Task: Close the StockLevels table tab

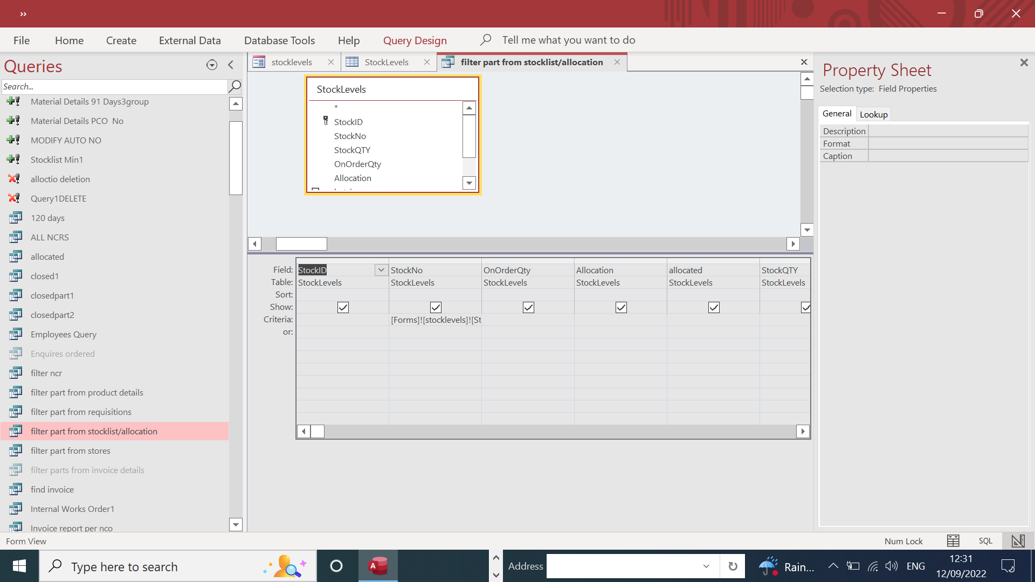Action: [427, 62]
